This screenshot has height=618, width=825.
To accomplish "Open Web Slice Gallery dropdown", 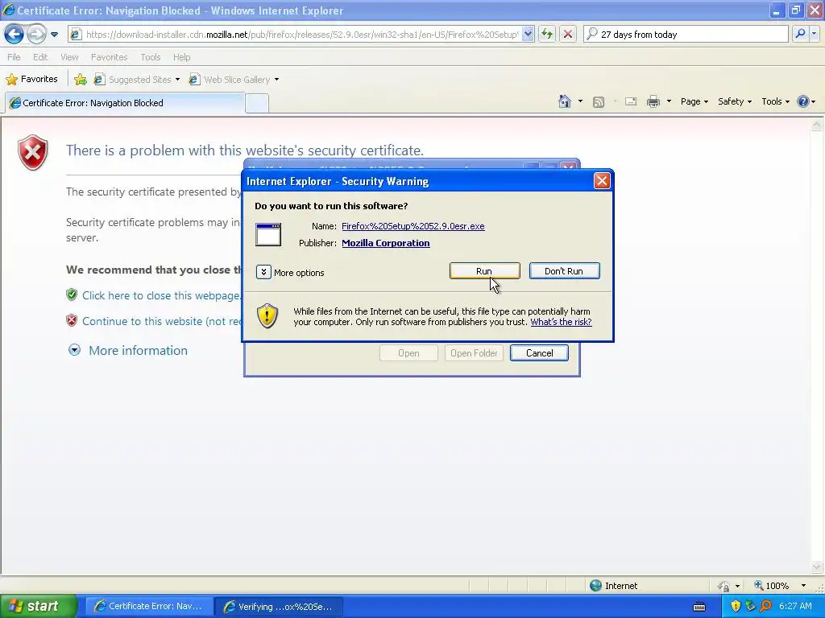I will pyautogui.click(x=234, y=80).
